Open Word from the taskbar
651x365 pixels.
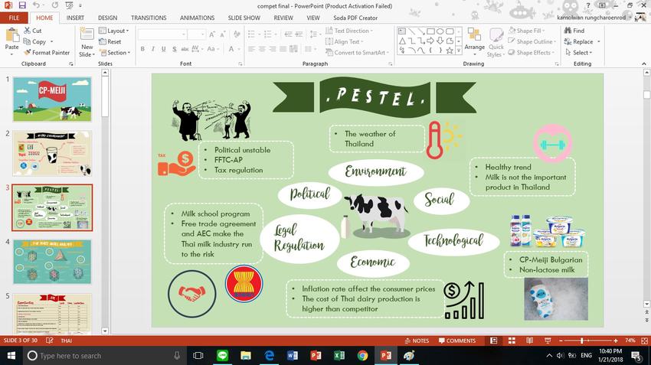(293, 356)
